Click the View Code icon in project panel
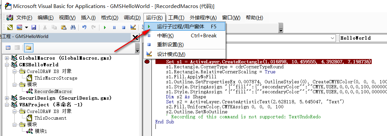 pos(8,48)
